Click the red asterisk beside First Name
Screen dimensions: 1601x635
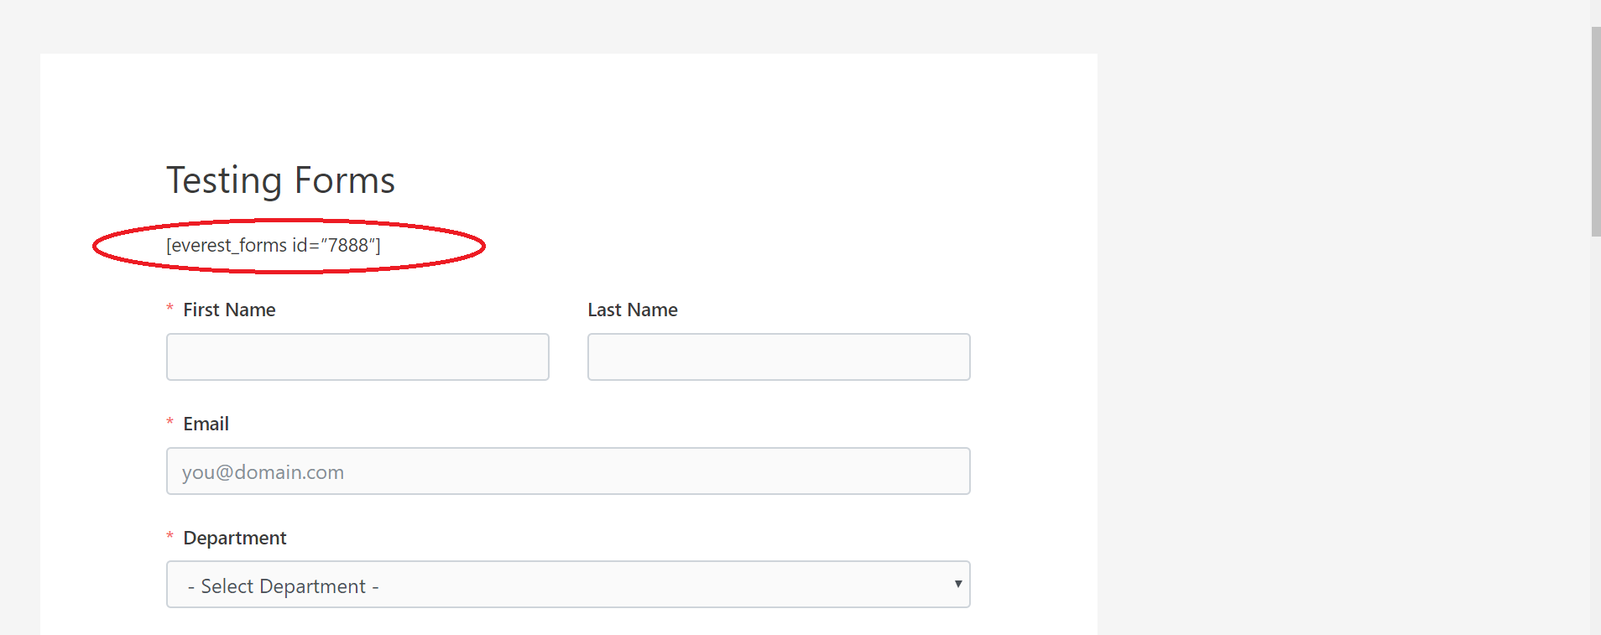(169, 308)
